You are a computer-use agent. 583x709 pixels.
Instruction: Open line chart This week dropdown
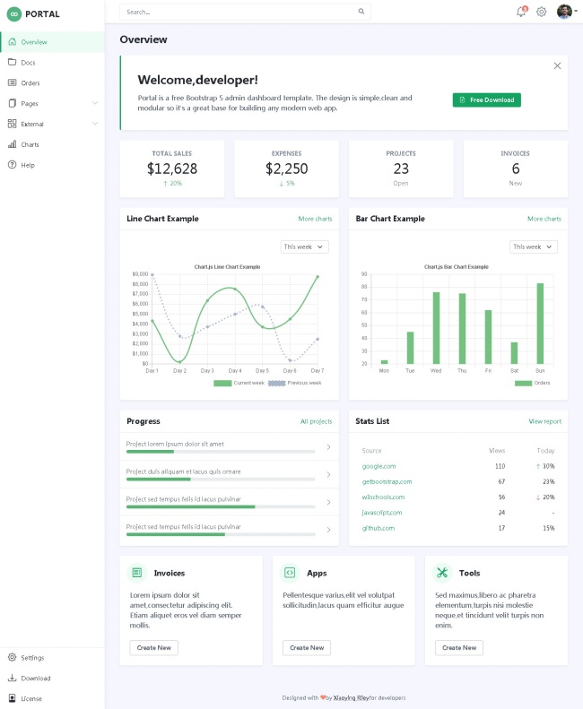click(x=305, y=246)
